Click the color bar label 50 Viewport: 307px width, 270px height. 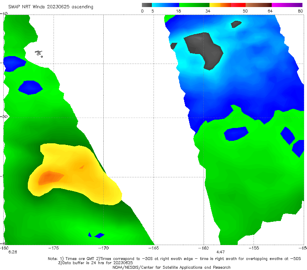click(245, 11)
